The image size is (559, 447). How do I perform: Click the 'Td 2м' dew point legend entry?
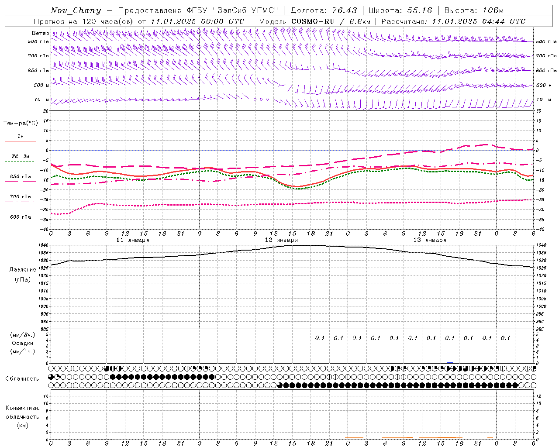[x=20, y=156]
